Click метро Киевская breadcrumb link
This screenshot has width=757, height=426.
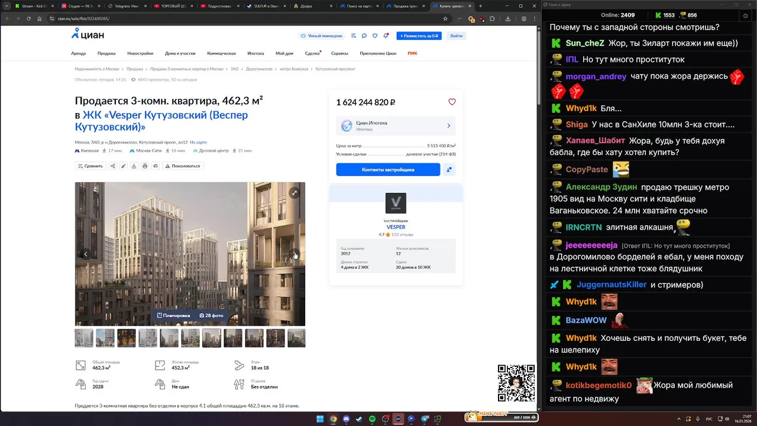(x=293, y=69)
